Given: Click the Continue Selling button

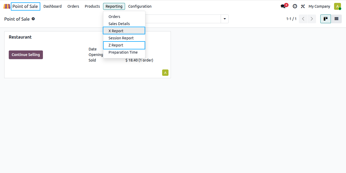Looking at the screenshot, I should 26,55.
